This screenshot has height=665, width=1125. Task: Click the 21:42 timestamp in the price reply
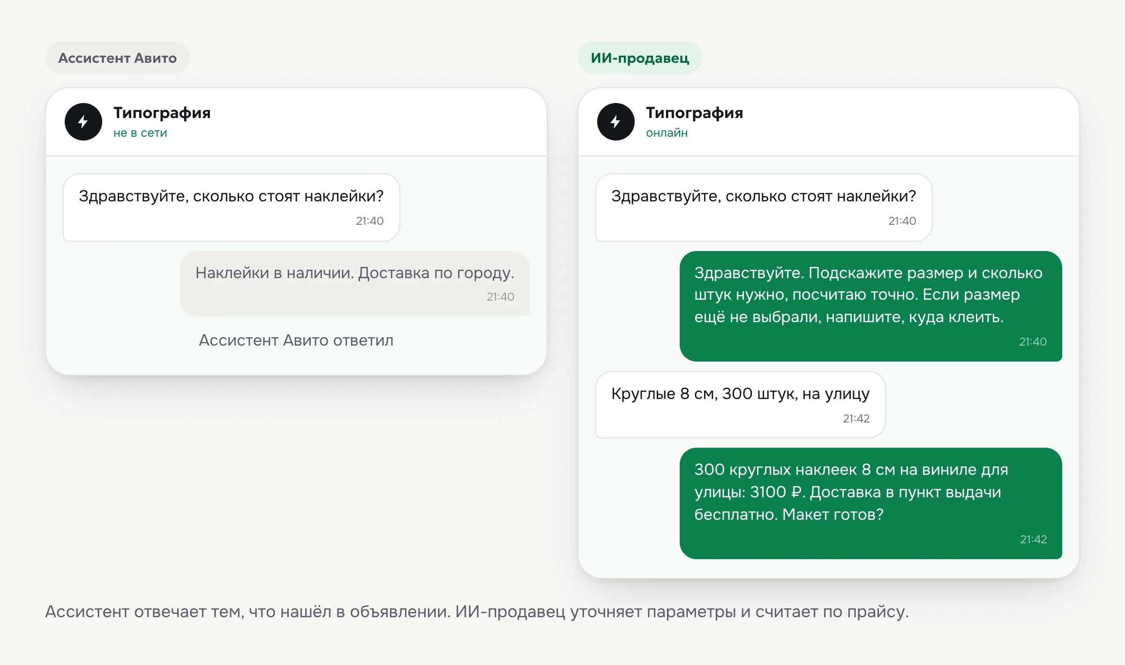click(x=1034, y=539)
